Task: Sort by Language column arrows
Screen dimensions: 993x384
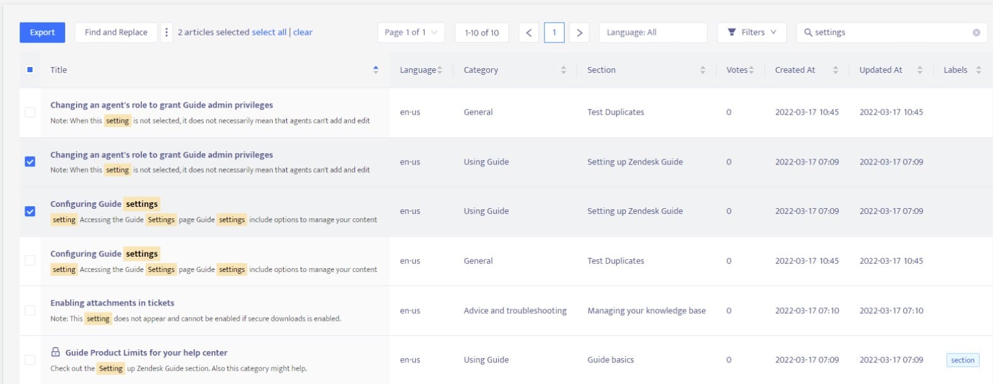Action: pyautogui.click(x=440, y=70)
